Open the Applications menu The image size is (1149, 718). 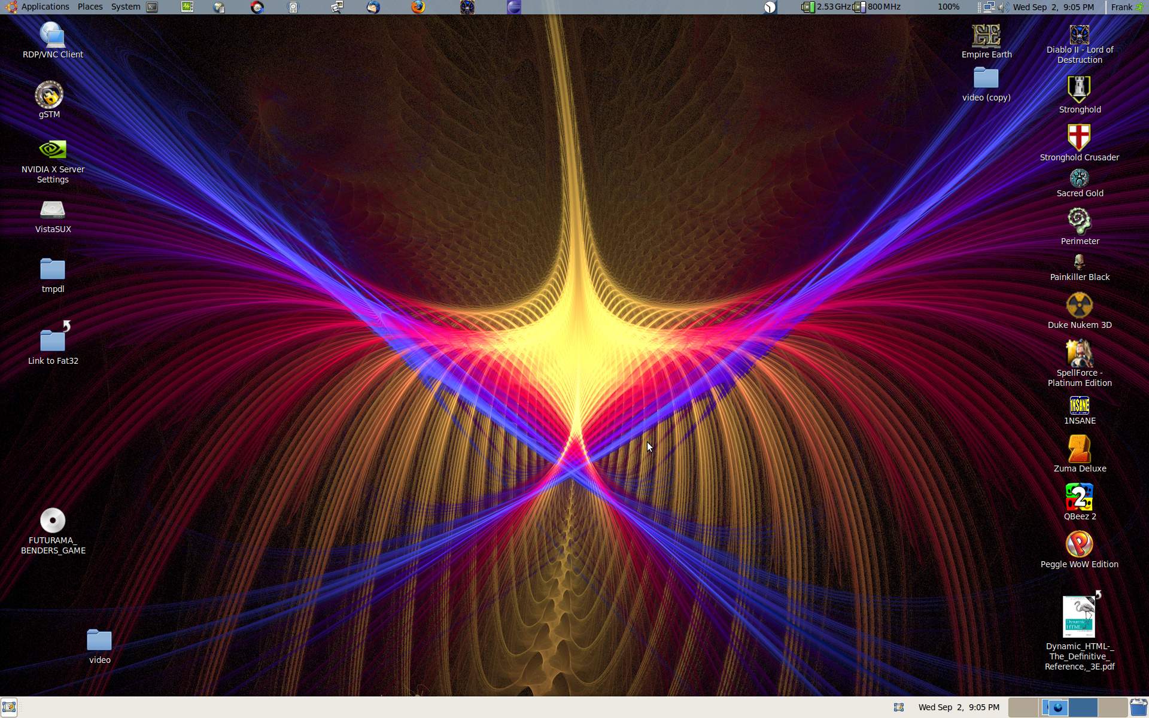[45, 7]
